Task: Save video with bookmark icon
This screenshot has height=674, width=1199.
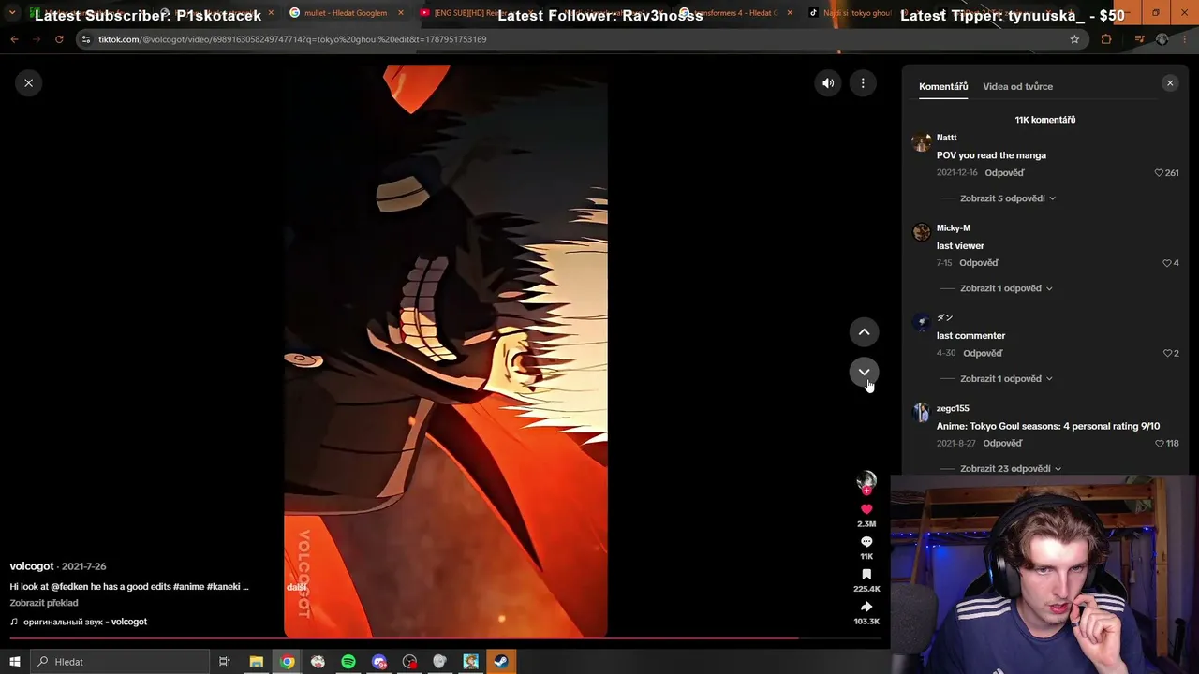Action: (866, 574)
